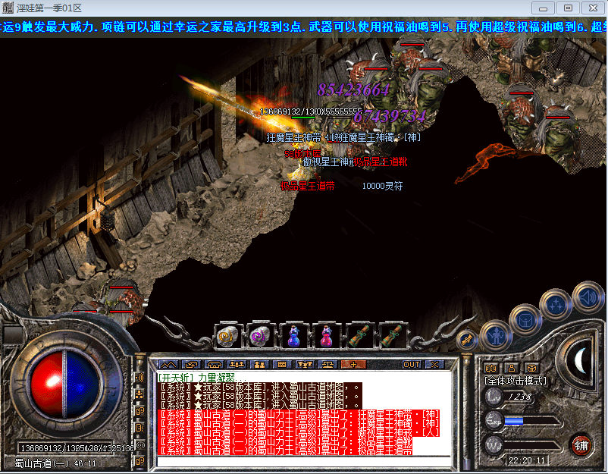Click the swap-arrows toolbar button

pos(191,365)
